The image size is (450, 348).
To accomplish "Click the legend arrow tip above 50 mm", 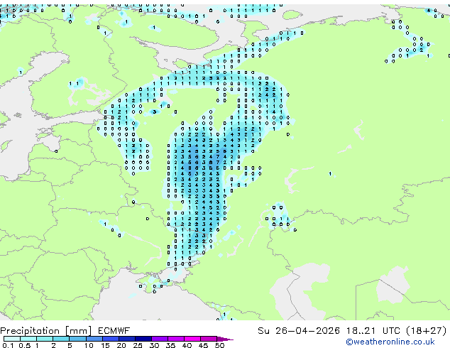I will pos(225,339).
